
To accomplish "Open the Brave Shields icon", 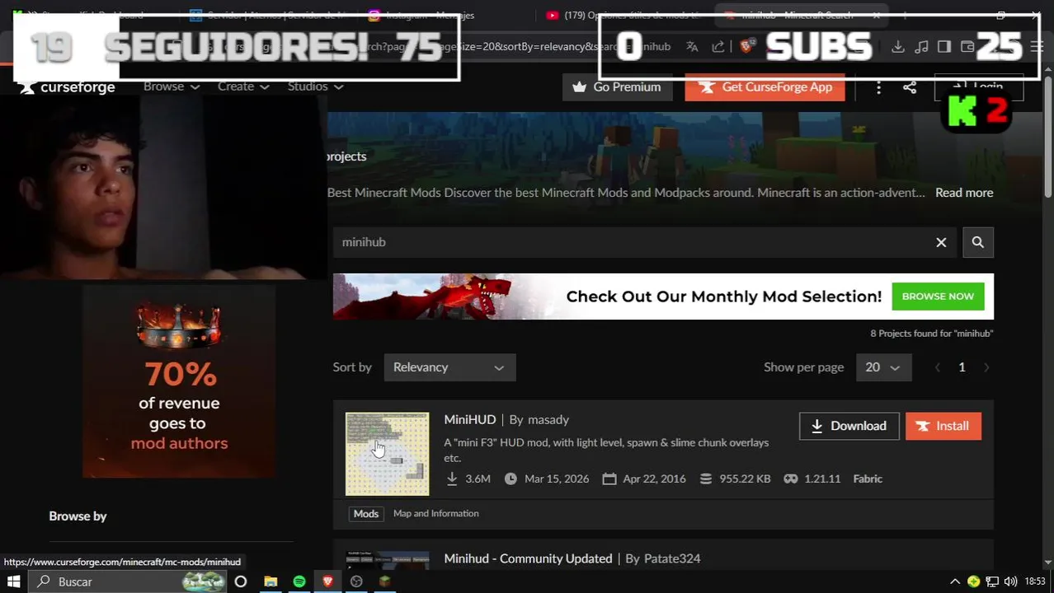I will tap(746, 47).
